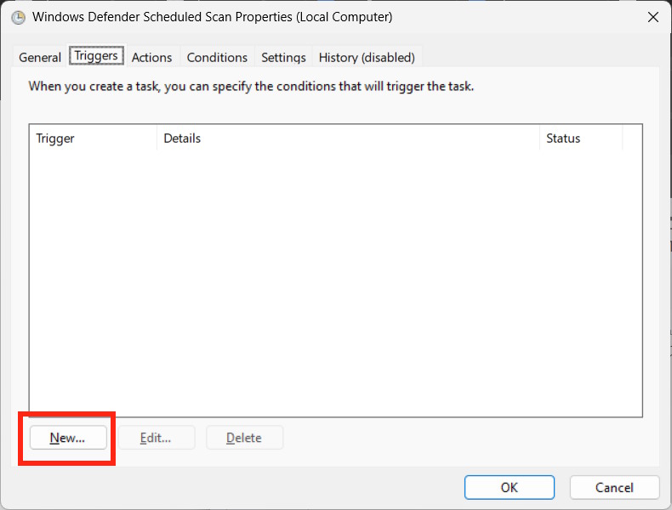Confirm with the OK button
Viewport: 672px width, 510px height.
(509, 487)
